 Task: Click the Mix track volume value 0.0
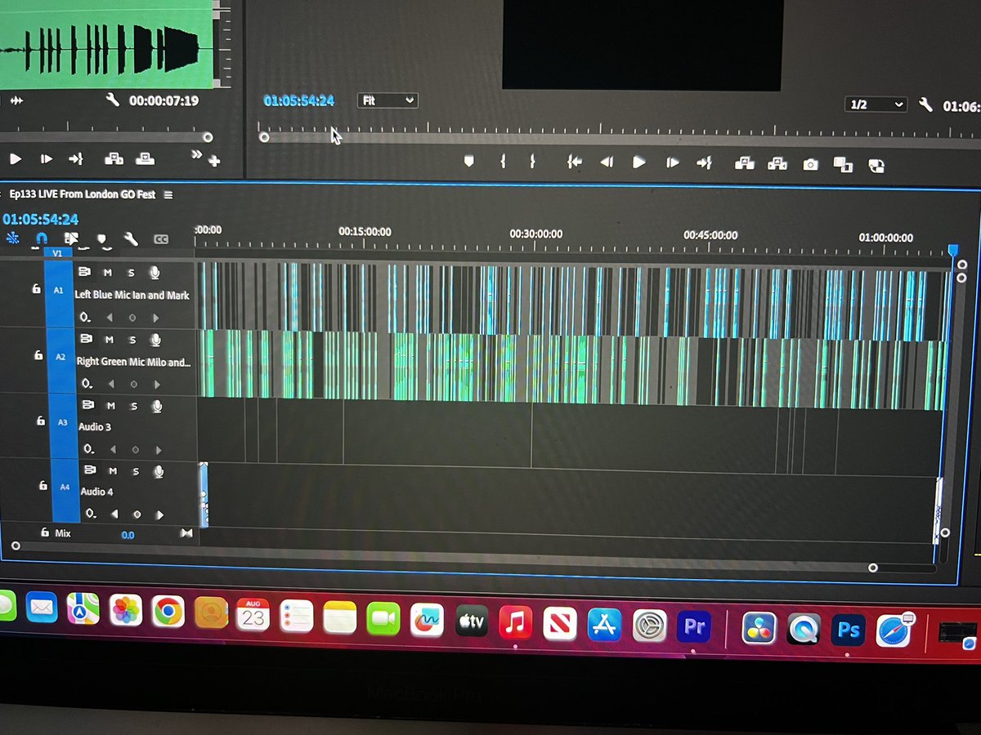coord(128,535)
